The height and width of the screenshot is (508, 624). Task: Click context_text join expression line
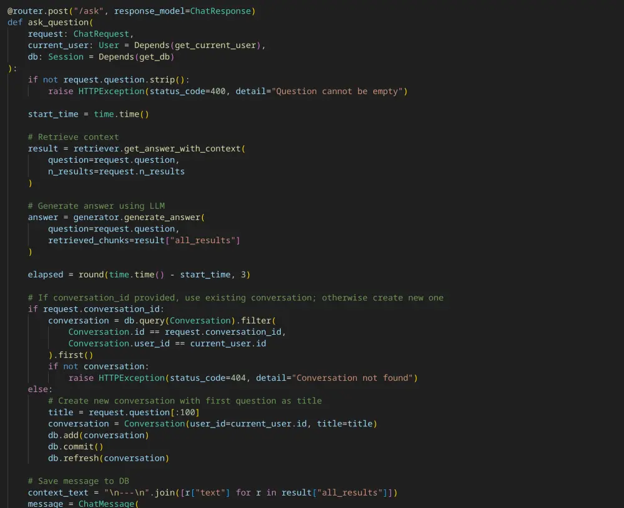coord(213,493)
